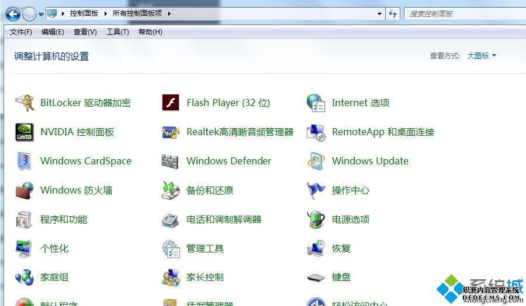Open Windows Defender wall icon
Viewport: 526px width, 306px height.
click(170, 161)
